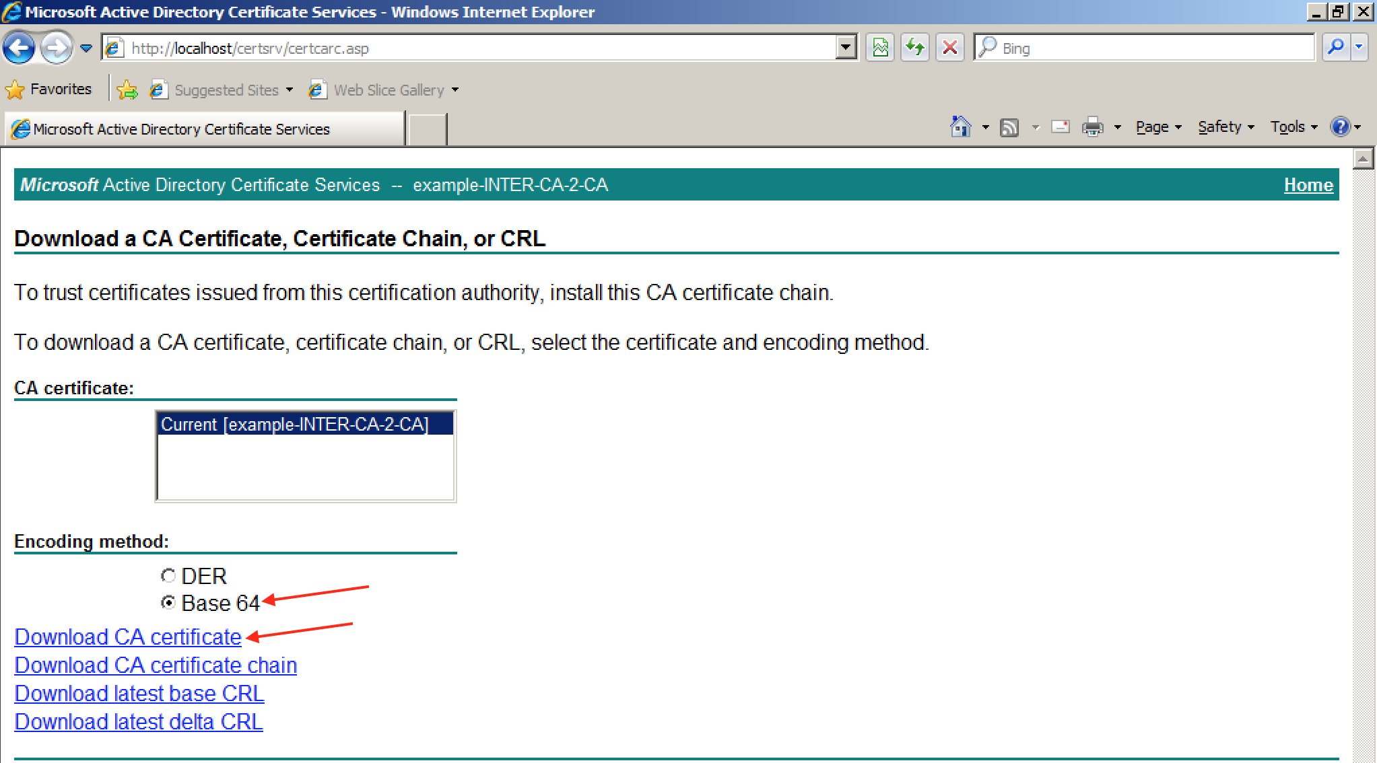Click the red Stop loading icon

click(x=949, y=48)
